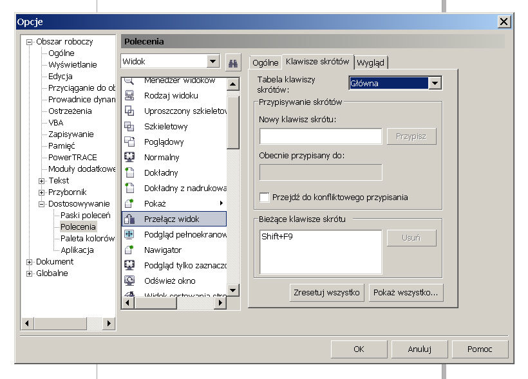Click the Zresetuj wszystko button
528x379 pixels.
click(x=327, y=293)
